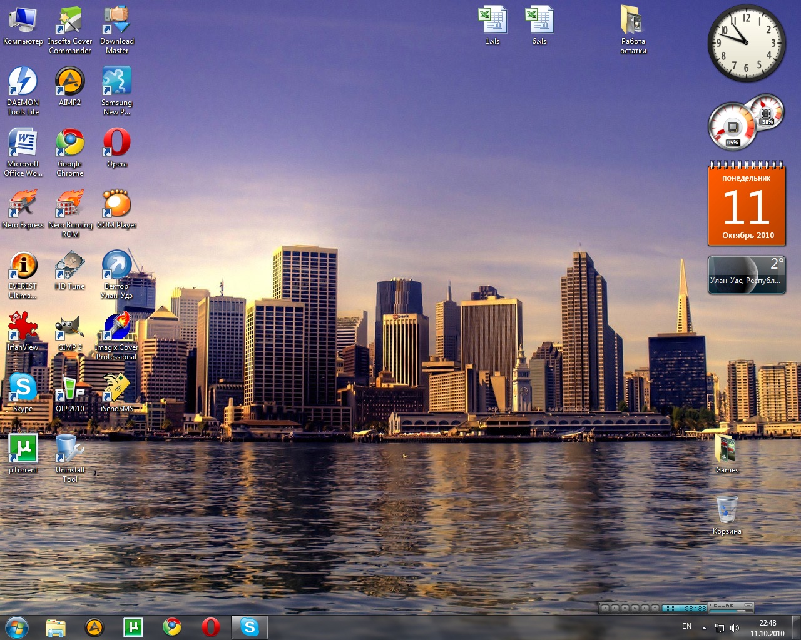This screenshot has height=640, width=801.
Task: Open the Корзина recycle bin icon
Action: (x=727, y=511)
